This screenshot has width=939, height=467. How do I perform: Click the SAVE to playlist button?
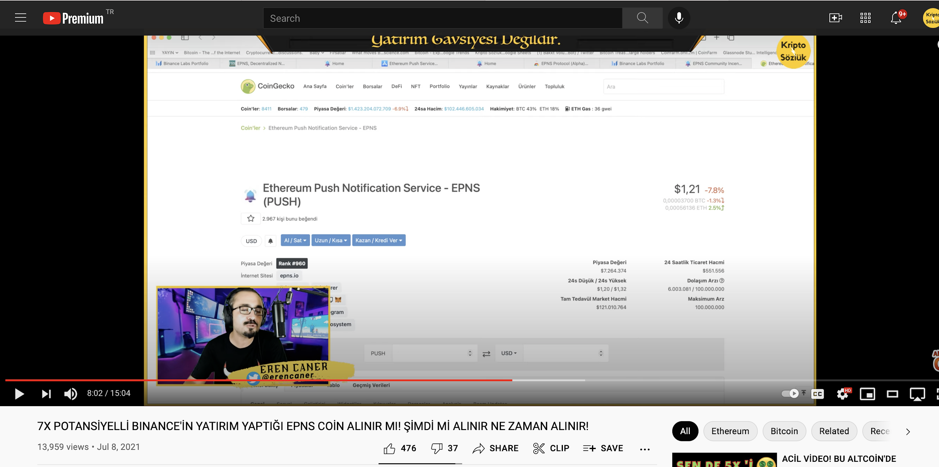[603, 448]
